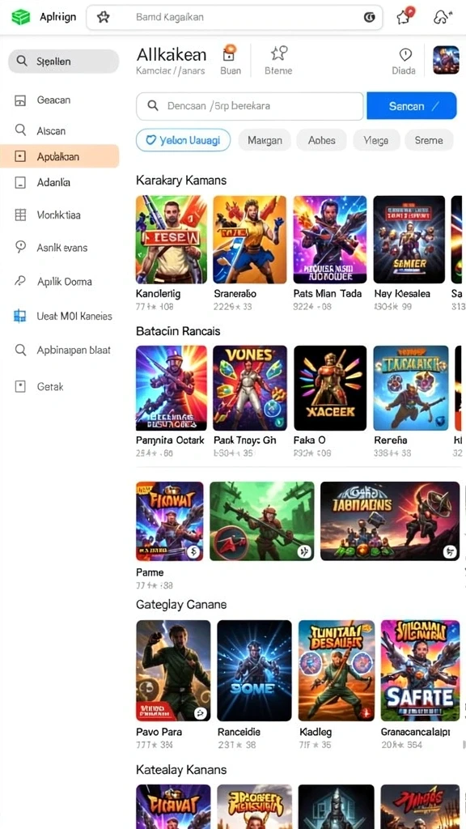Click the dark circular icon in Bamd Kagaikan bar
This screenshot has width=466, height=829.
click(369, 18)
